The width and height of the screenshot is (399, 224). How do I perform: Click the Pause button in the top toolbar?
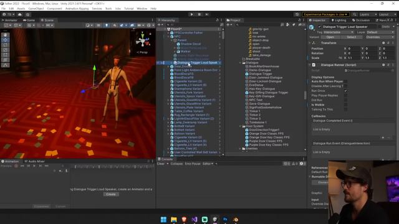[199, 14]
